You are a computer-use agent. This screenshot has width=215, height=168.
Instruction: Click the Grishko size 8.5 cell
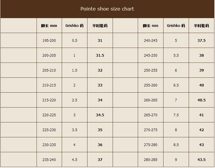(x=176, y=145)
